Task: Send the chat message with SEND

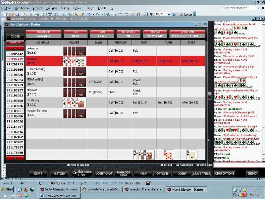Action: [x=252, y=173]
